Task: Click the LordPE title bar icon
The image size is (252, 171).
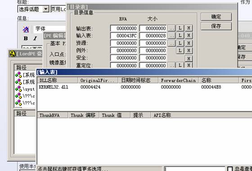Action: (x=12, y=54)
